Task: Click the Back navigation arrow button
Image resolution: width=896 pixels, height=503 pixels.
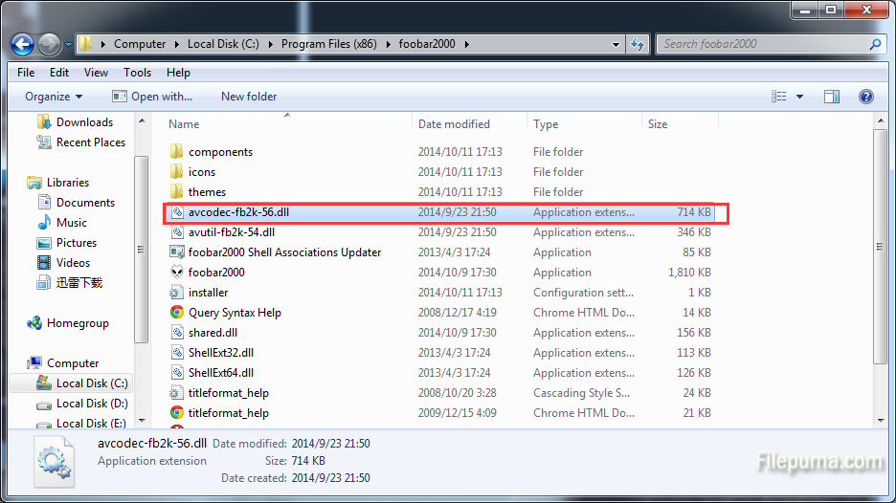Action: pos(23,44)
